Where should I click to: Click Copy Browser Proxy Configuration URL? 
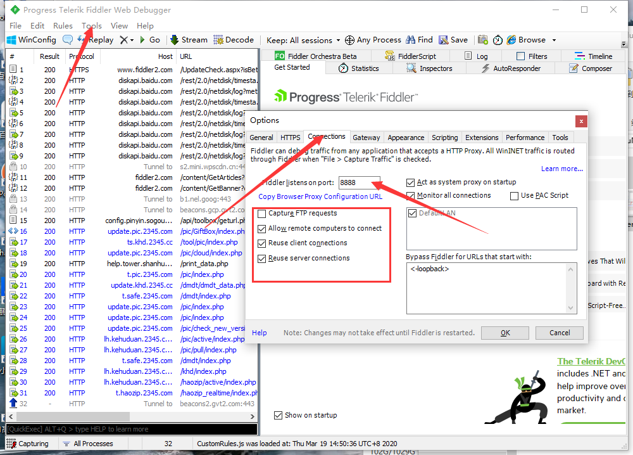[320, 197]
